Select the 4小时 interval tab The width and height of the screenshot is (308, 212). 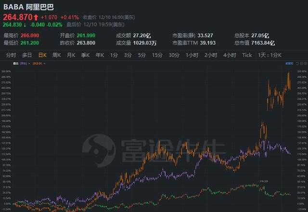(230, 55)
